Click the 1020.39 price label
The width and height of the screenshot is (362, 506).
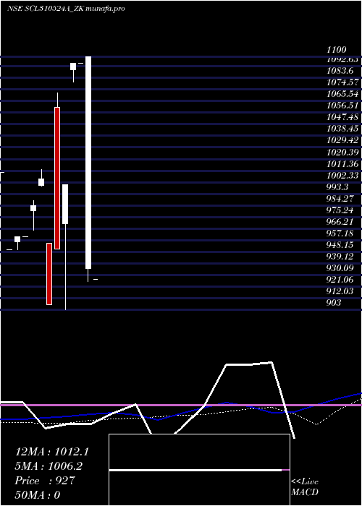[342, 152]
